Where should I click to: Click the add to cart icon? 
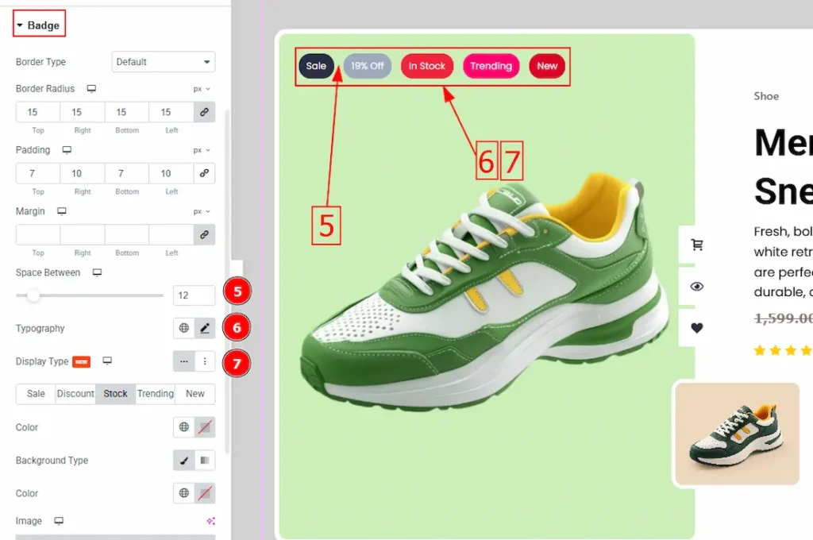(x=697, y=245)
